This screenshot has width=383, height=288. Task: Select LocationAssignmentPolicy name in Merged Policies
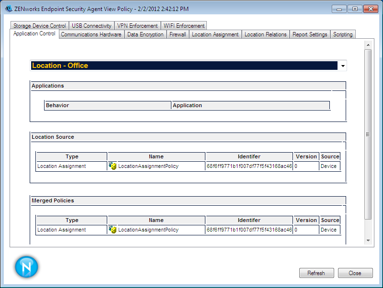(x=148, y=230)
